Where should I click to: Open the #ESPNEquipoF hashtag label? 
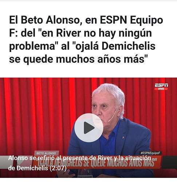point(150,153)
